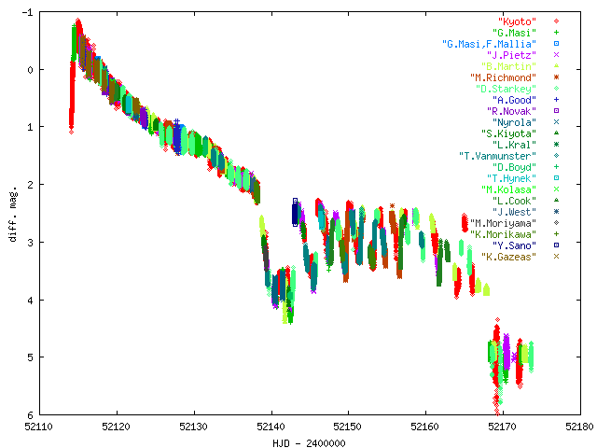This screenshot has width=597, height=448.
Task: Click the blue square marker beside G.Masi,F.Mallia
Action: click(x=556, y=44)
